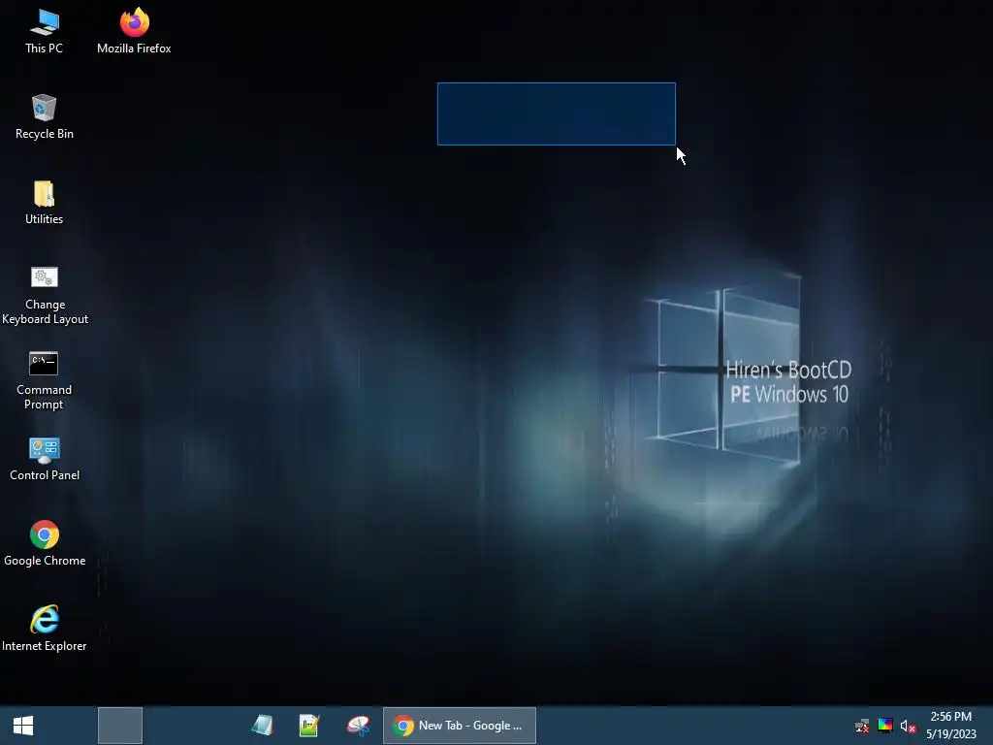This screenshot has height=745, width=993.
Task: Open the colorful display tray icon
Action: [884, 726]
